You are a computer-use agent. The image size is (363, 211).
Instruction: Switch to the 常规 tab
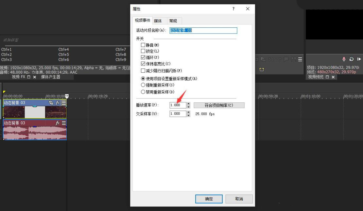[173, 21]
